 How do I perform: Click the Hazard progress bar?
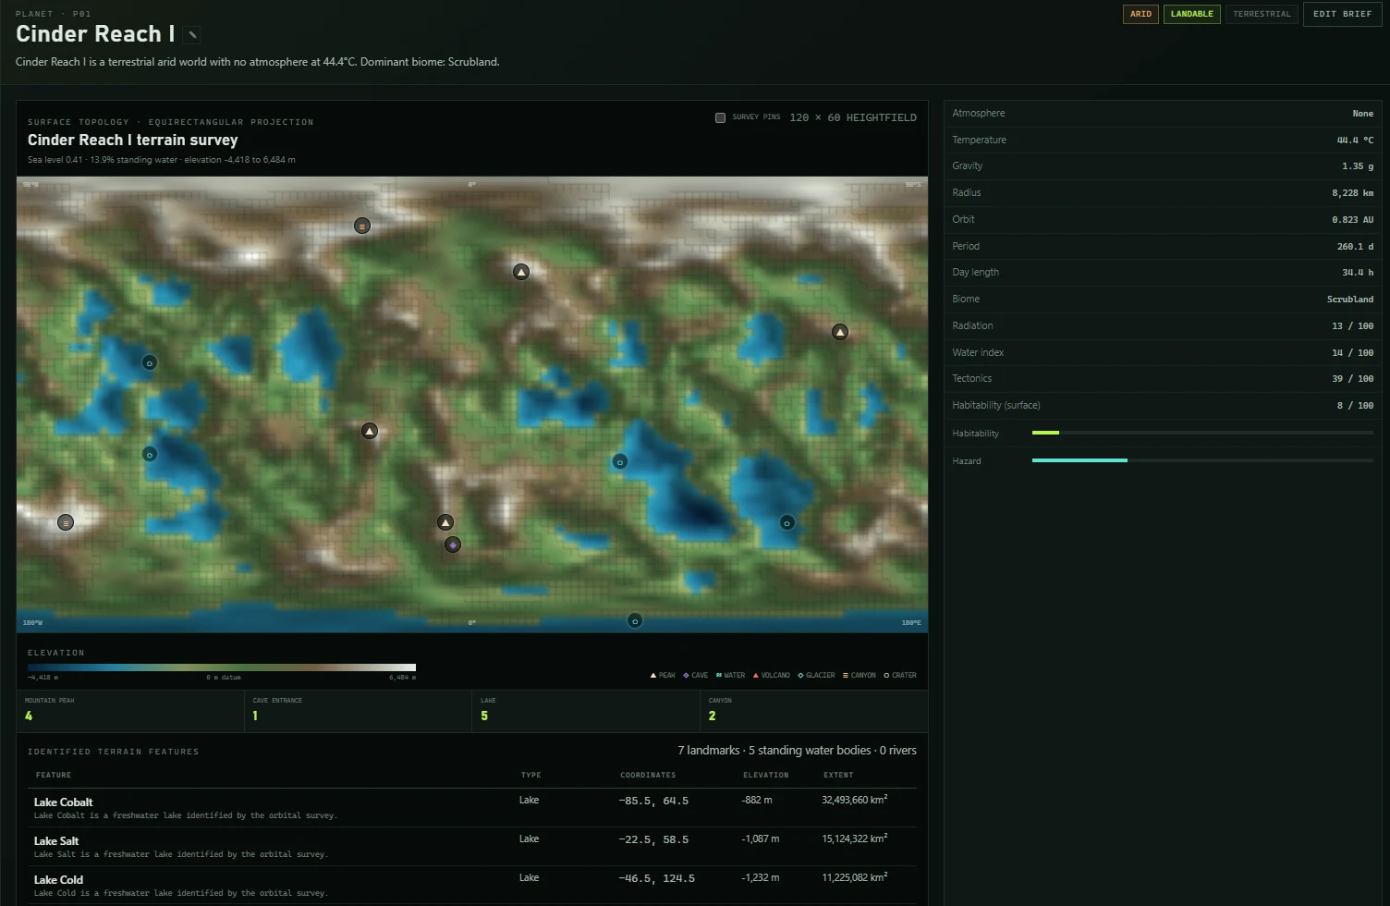tap(1202, 460)
